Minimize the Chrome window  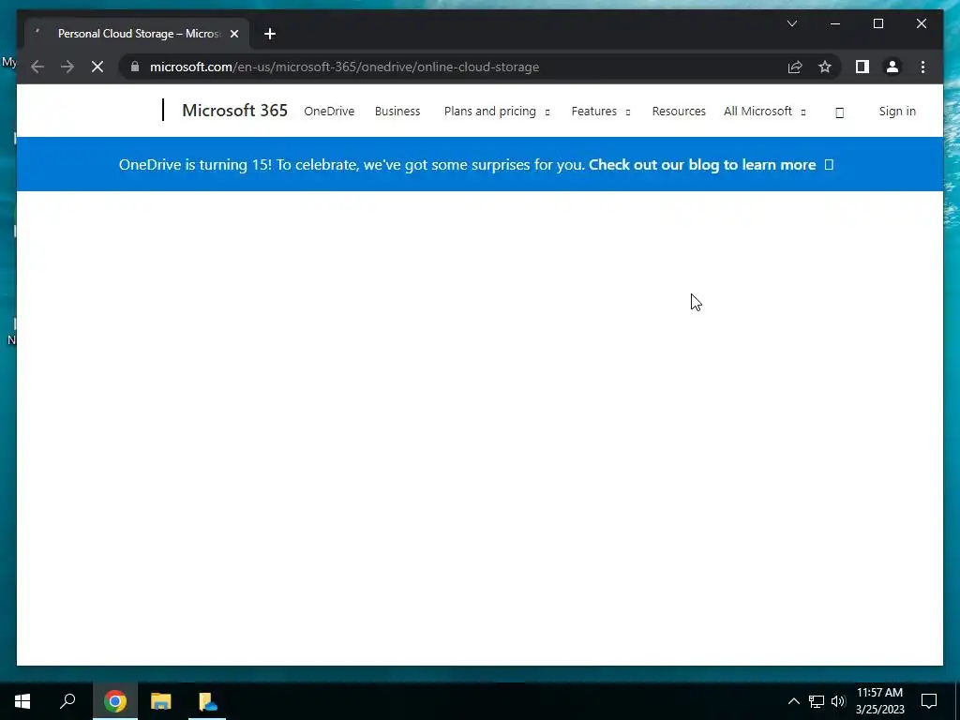(x=835, y=23)
